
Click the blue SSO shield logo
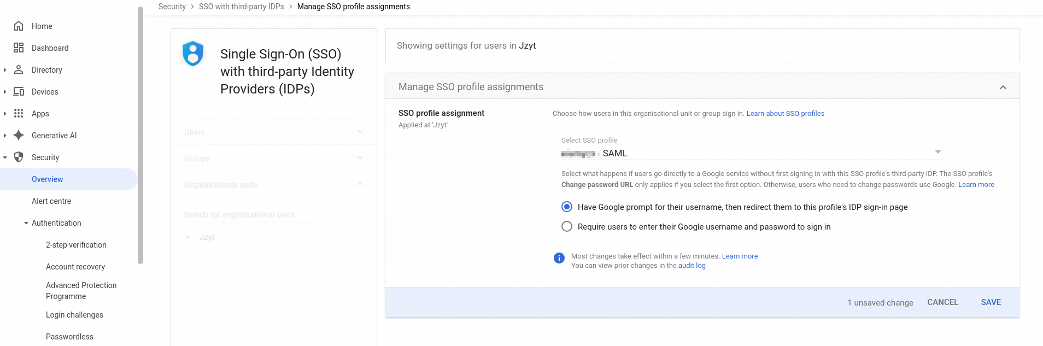tap(193, 54)
